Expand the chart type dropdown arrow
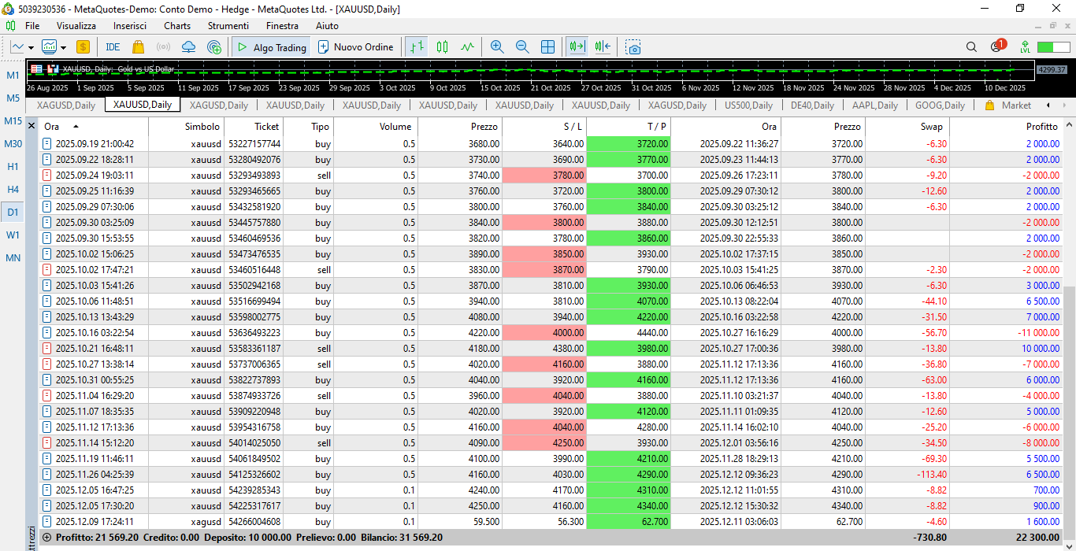Image resolution: width=1076 pixels, height=551 pixels. click(31, 47)
